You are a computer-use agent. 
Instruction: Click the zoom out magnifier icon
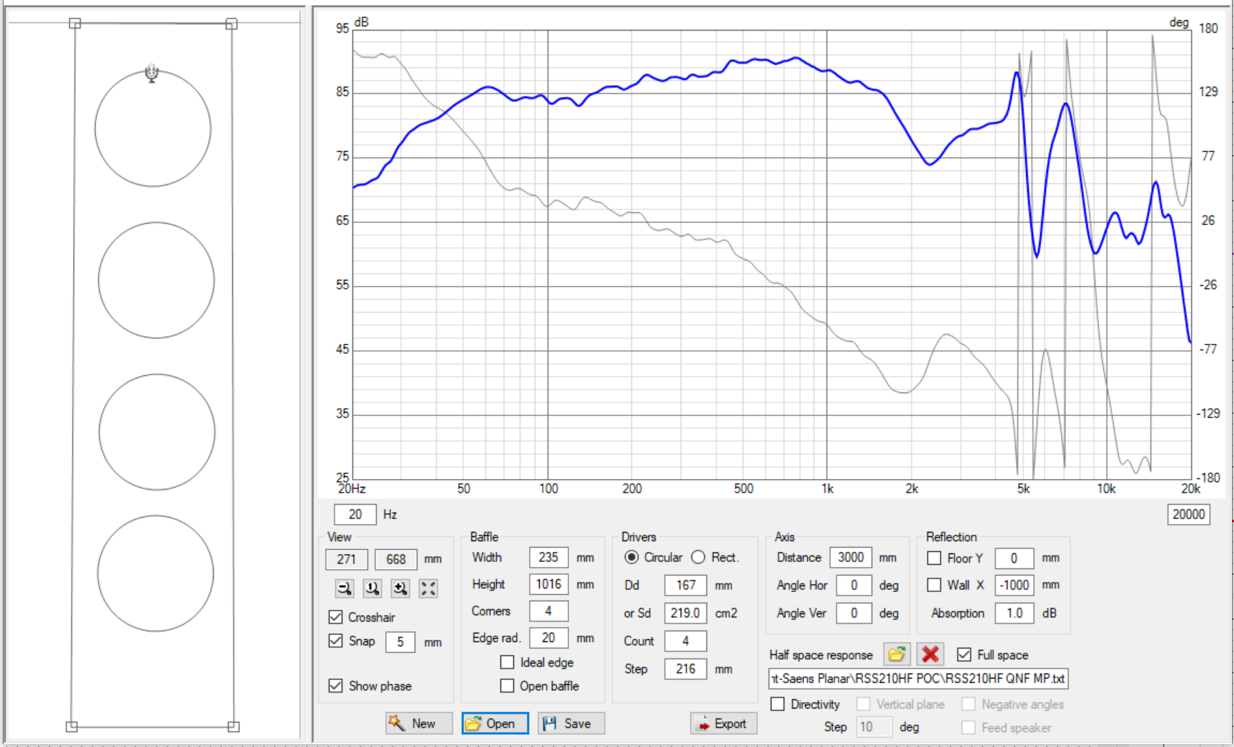coord(345,588)
